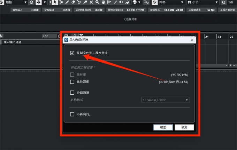This screenshot has height=150, width=237.
Task: Close the 导入选项 dialog
Action: pyautogui.click(x=192, y=40)
